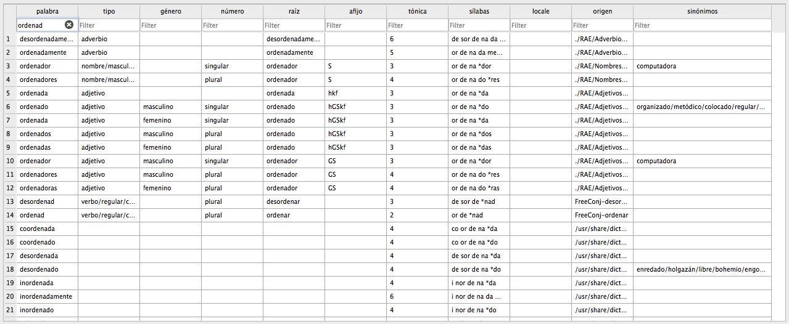Image resolution: width=789 pixels, height=324 pixels.
Task: Select the 'desordenadamente' palabra cell in row 1
Action: point(48,39)
